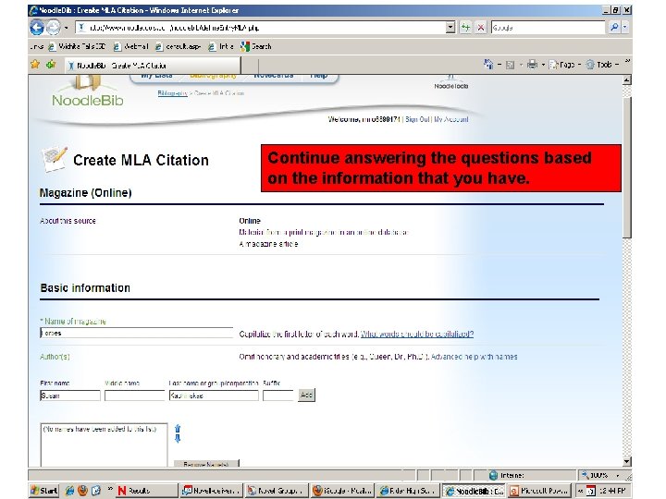This screenshot has width=666, height=499.
Task: Switch to the Rider High School taskbar window
Action: (x=408, y=491)
